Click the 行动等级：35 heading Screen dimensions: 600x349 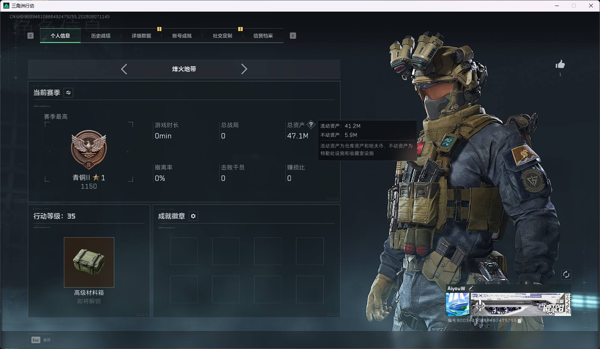pyautogui.click(x=54, y=216)
